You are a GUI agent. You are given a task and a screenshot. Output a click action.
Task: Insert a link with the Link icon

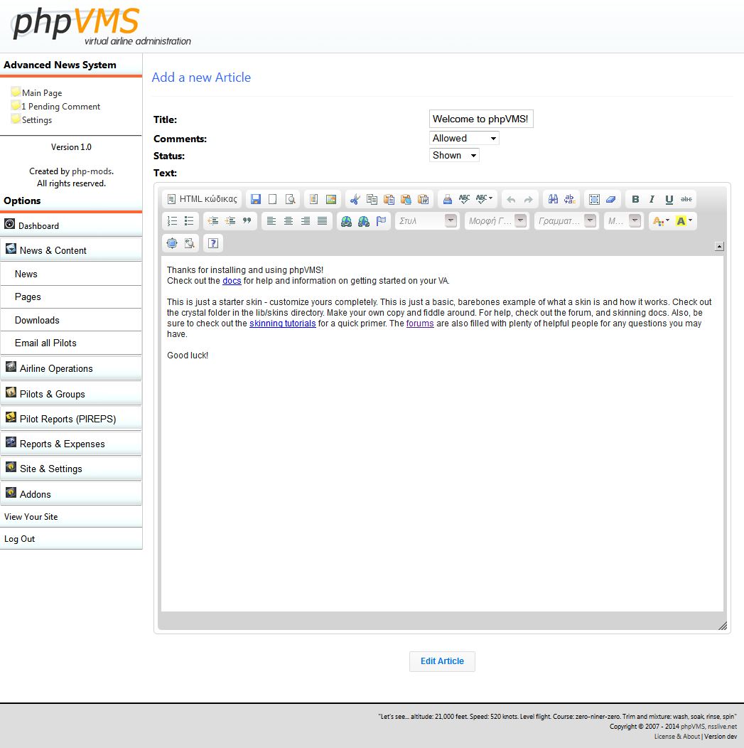tap(347, 221)
